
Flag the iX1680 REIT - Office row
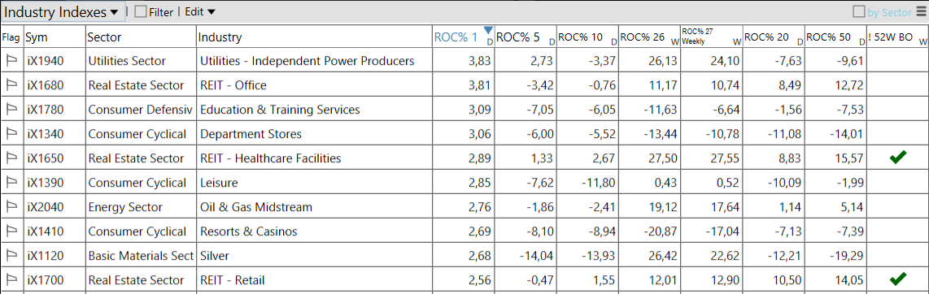pos(11,85)
